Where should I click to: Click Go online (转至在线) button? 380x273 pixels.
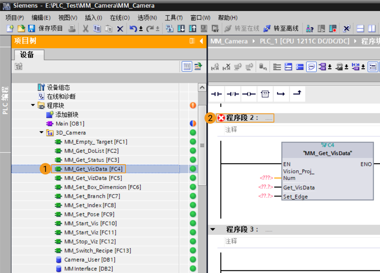[x=242, y=28]
